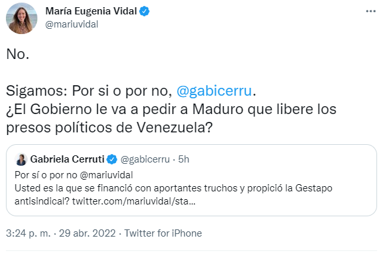Open the three-dot more options menu
This screenshot has width=383, height=253.
coord(371,11)
